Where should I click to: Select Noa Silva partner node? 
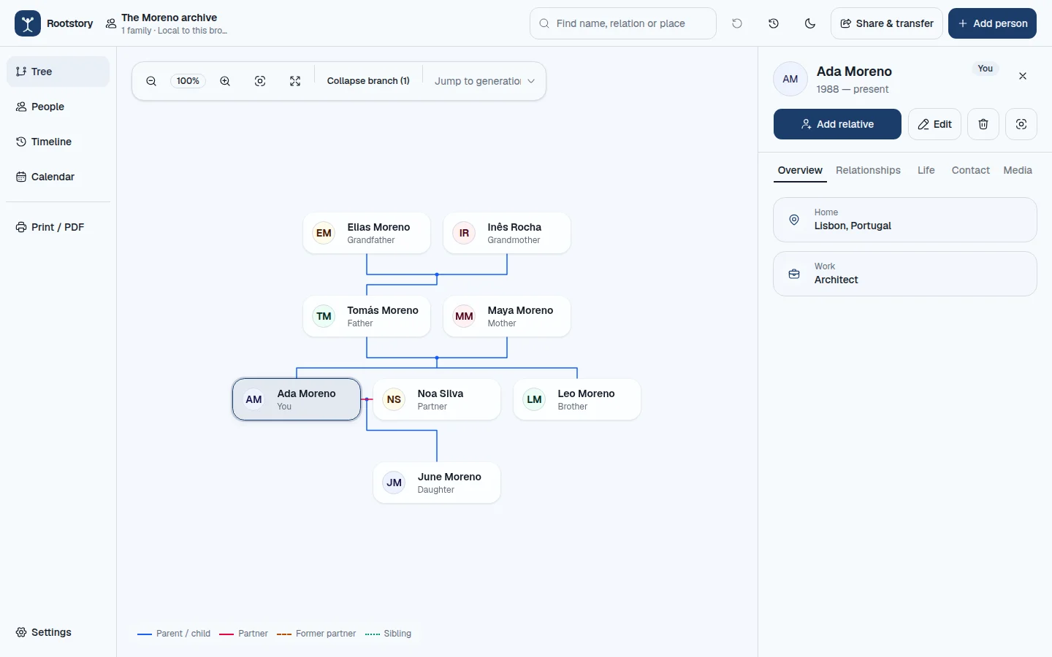click(437, 399)
